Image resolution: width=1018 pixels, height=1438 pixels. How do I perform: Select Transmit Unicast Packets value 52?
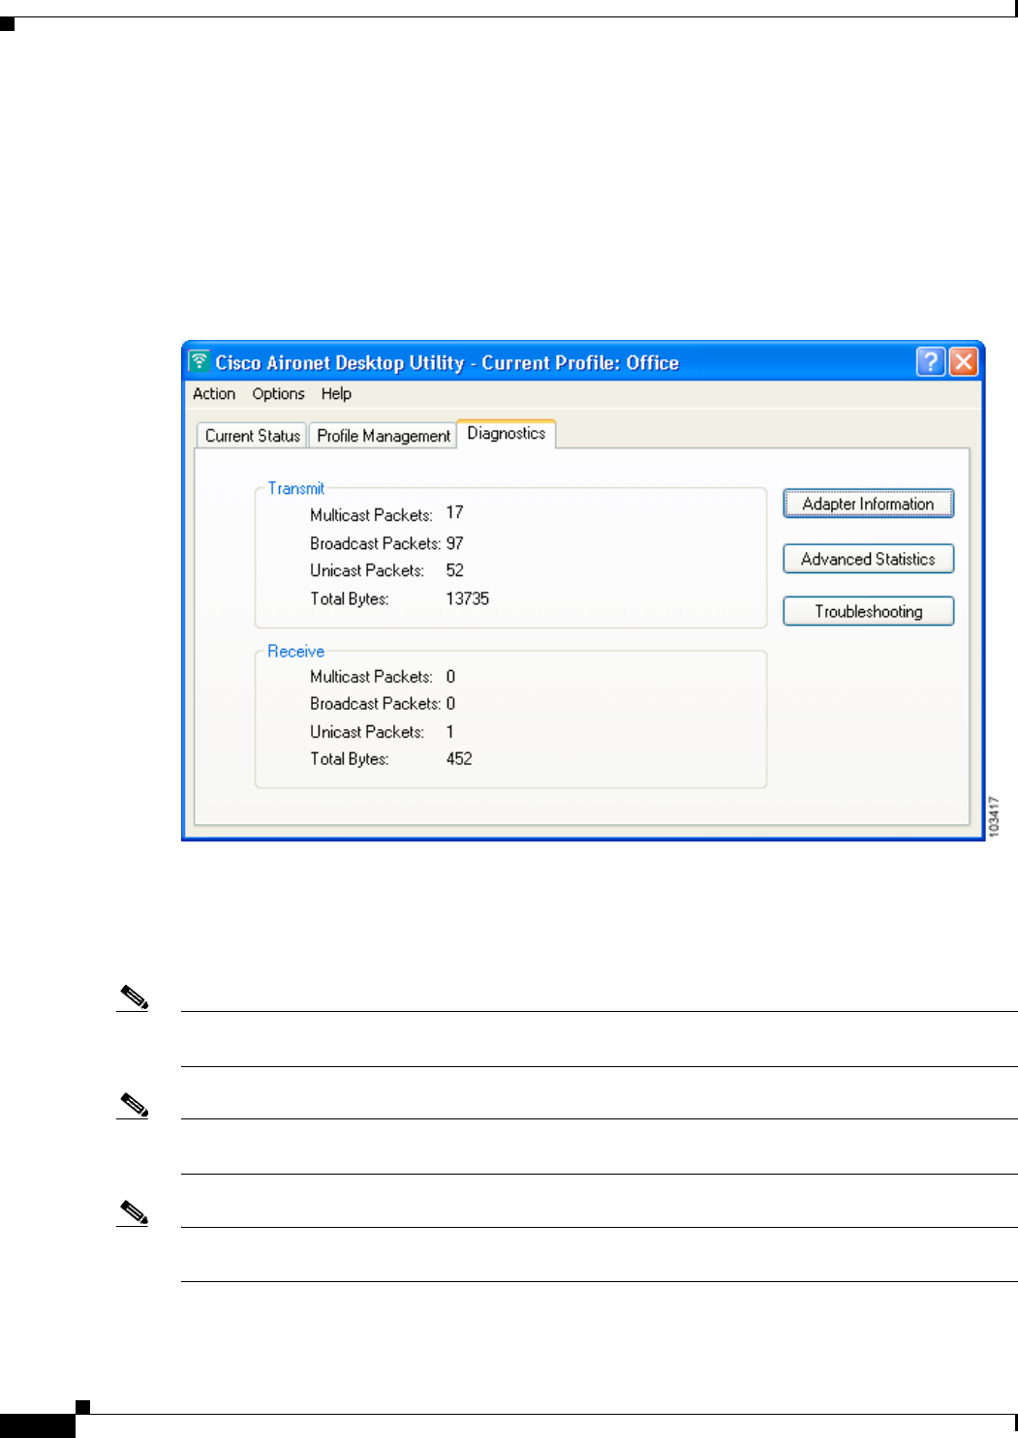[x=454, y=570]
